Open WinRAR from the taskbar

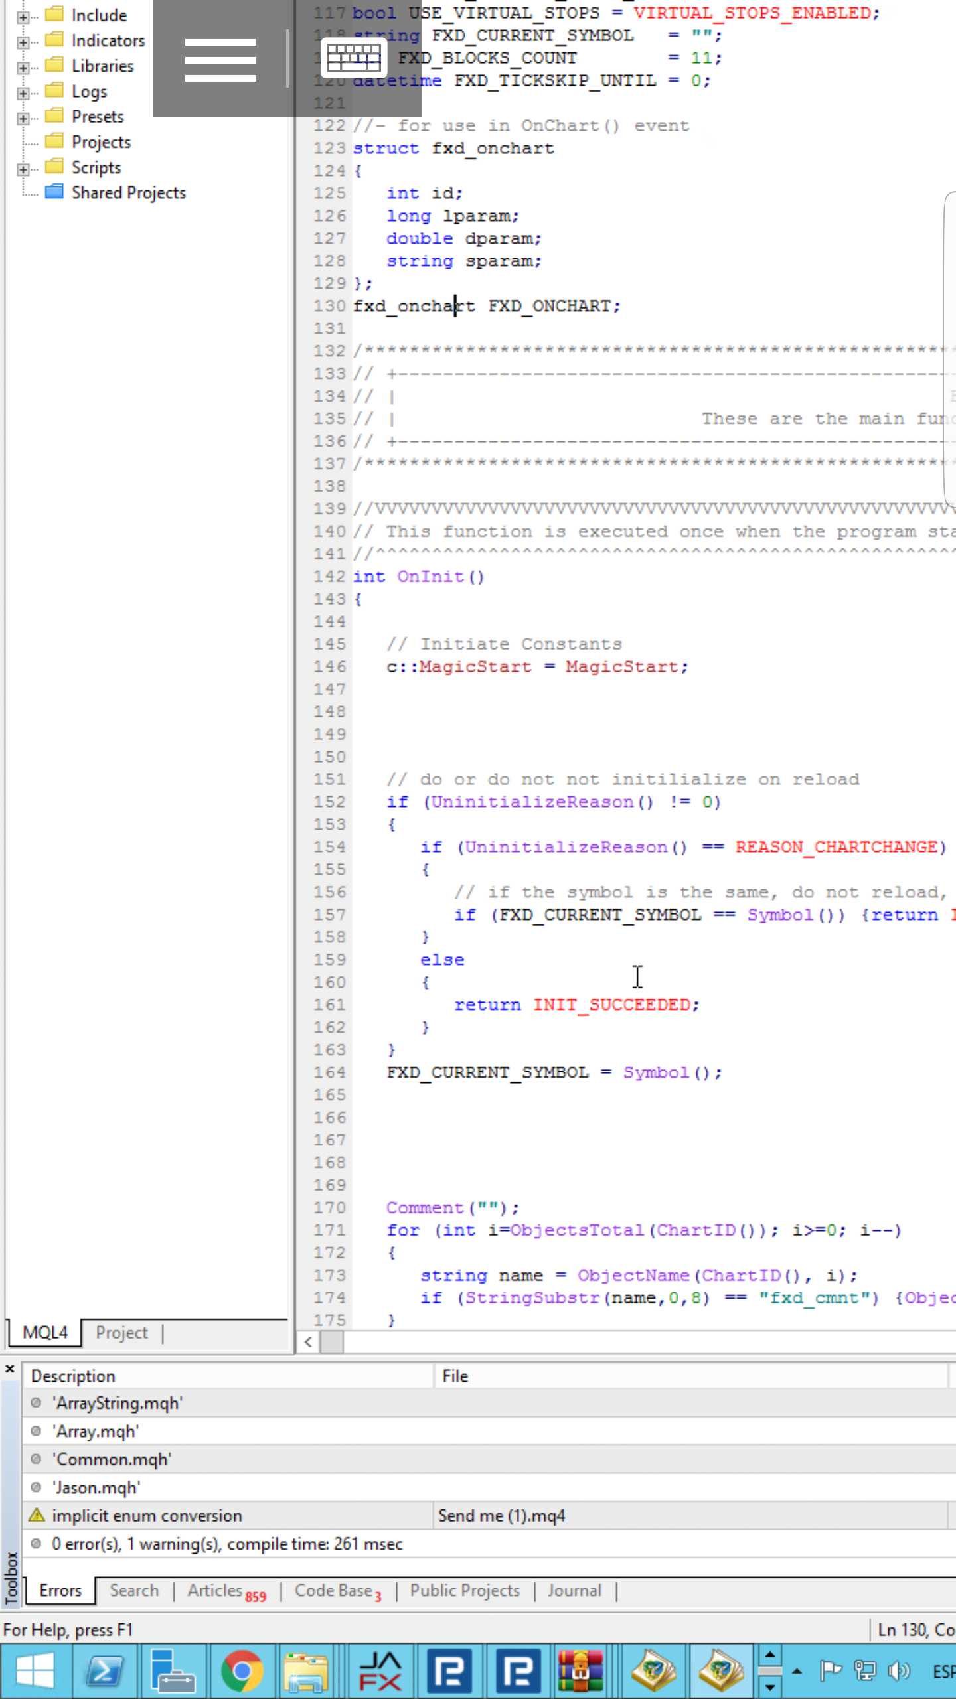pos(581,1670)
